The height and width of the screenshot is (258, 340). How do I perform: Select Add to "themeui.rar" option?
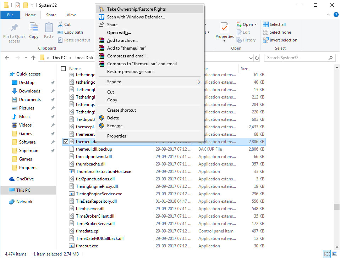[149, 48]
